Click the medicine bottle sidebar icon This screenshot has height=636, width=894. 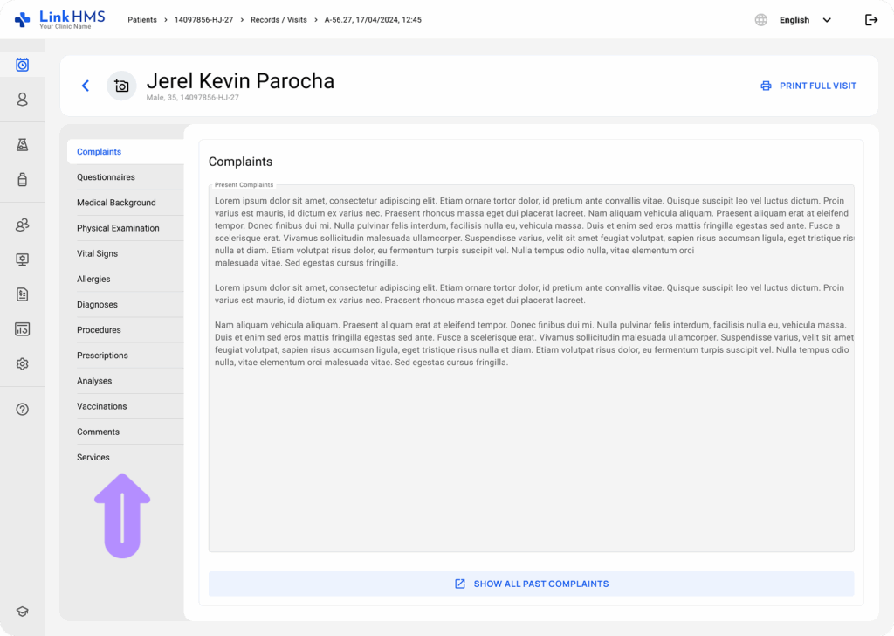(x=23, y=180)
